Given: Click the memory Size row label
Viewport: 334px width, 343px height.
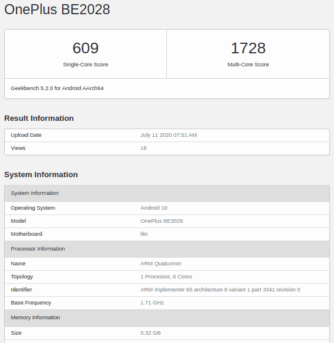Looking at the screenshot, I should point(16,333).
